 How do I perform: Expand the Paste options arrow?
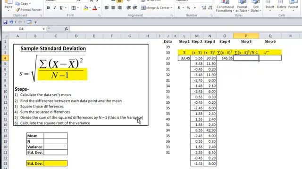(8, 10)
